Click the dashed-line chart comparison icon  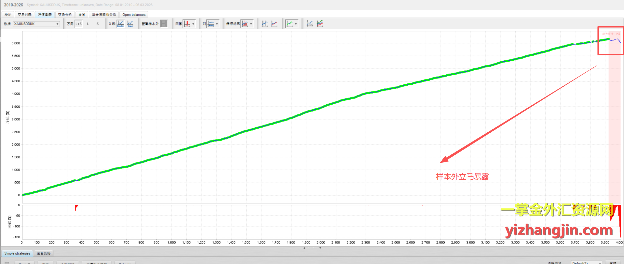(x=310, y=24)
